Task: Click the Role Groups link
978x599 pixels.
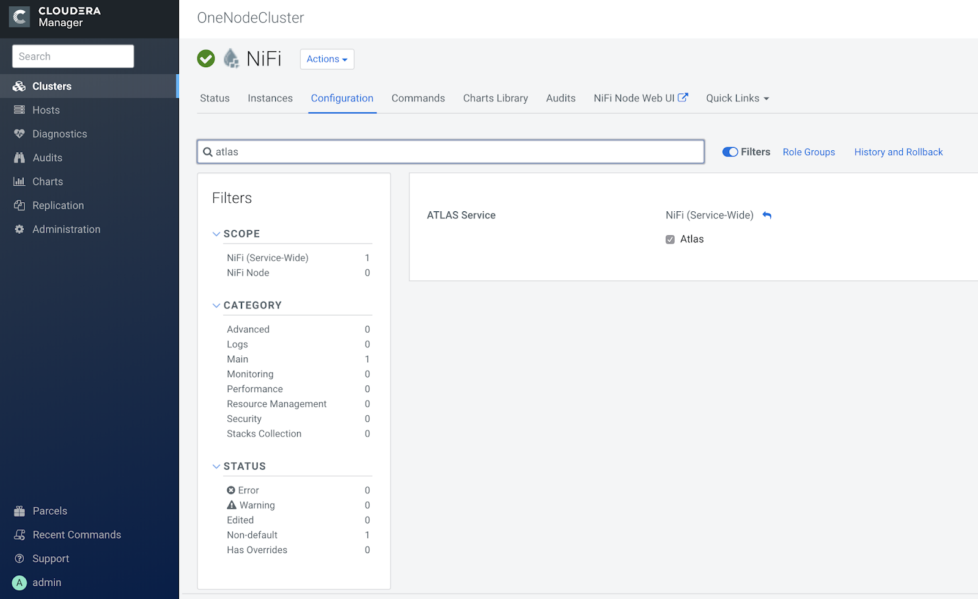Action: [809, 152]
